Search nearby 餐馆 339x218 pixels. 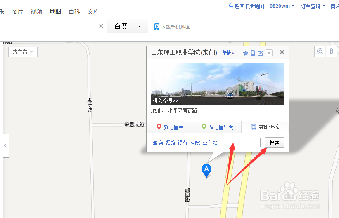(x=171, y=143)
